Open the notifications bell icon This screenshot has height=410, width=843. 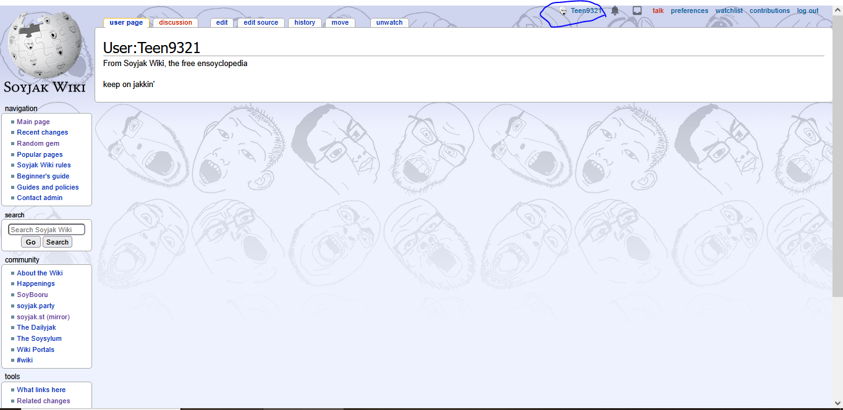tap(615, 10)
